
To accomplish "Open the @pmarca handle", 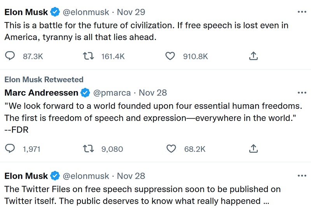I will point(112,93).
